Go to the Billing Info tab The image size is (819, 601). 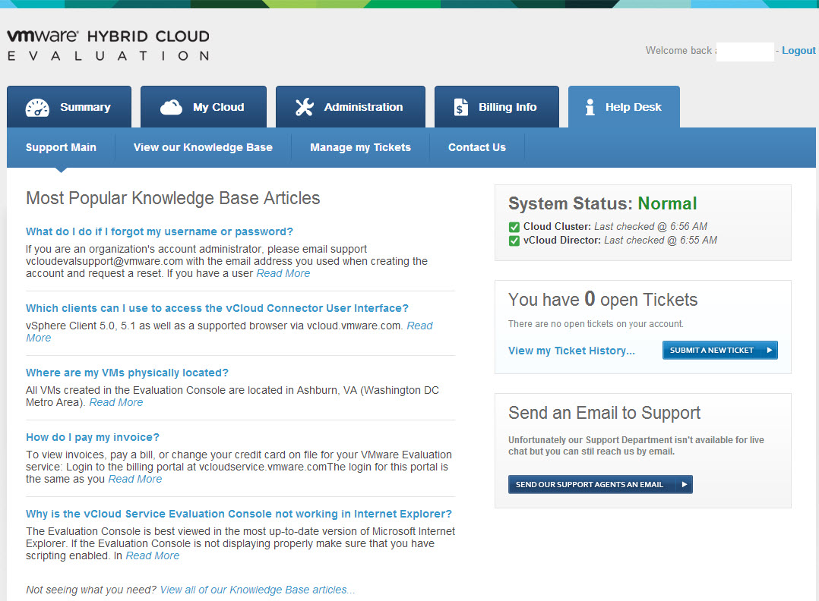[x=497, y=106]
